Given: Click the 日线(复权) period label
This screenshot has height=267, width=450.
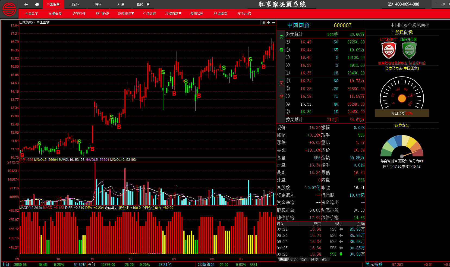Looking at the screenshot, I should (27, 22).
